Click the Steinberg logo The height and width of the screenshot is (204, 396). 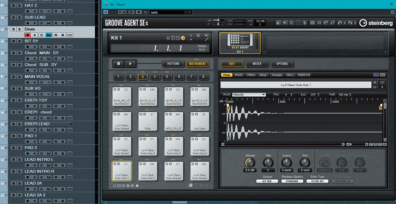tap(377, 23)
